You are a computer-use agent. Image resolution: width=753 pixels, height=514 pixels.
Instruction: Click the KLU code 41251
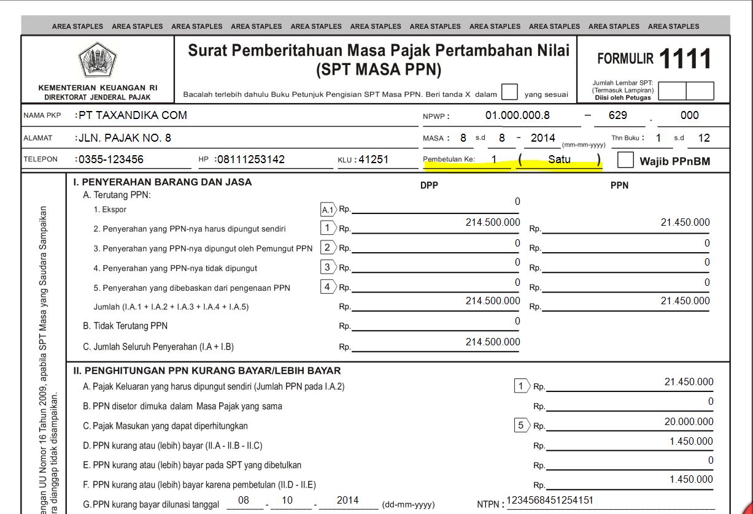[373, 159]
